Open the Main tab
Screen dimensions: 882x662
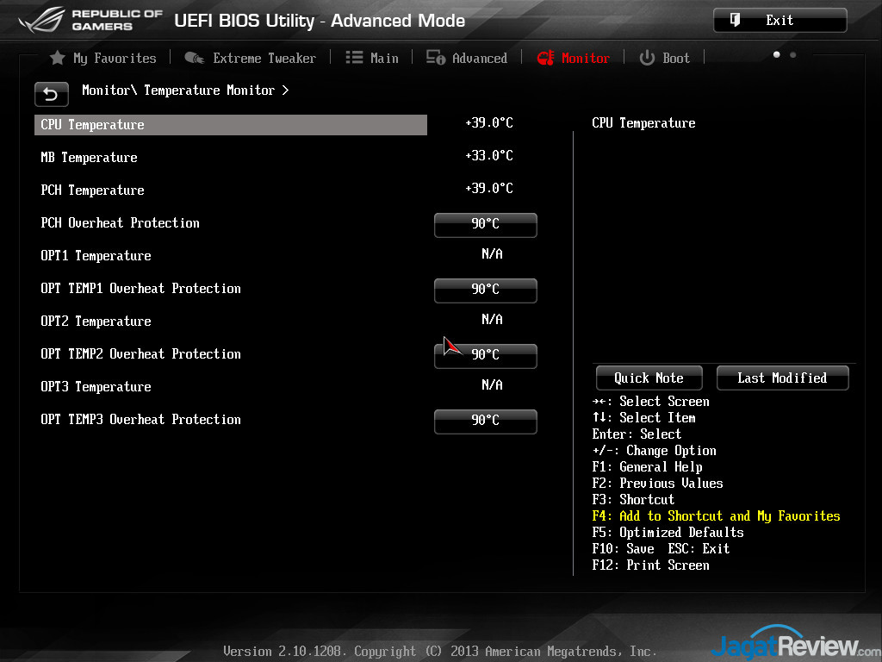pyautogui.click(x=372, y=58)
